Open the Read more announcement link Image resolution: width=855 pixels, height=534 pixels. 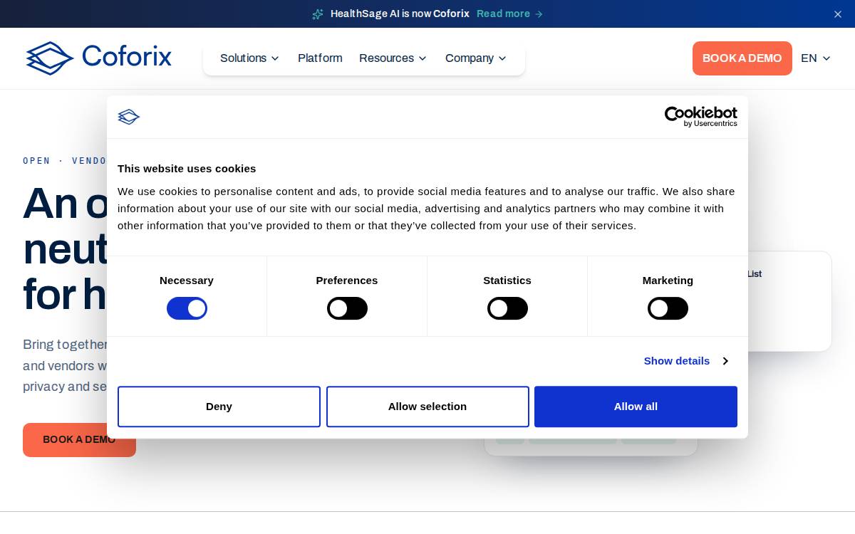(509, 14)
